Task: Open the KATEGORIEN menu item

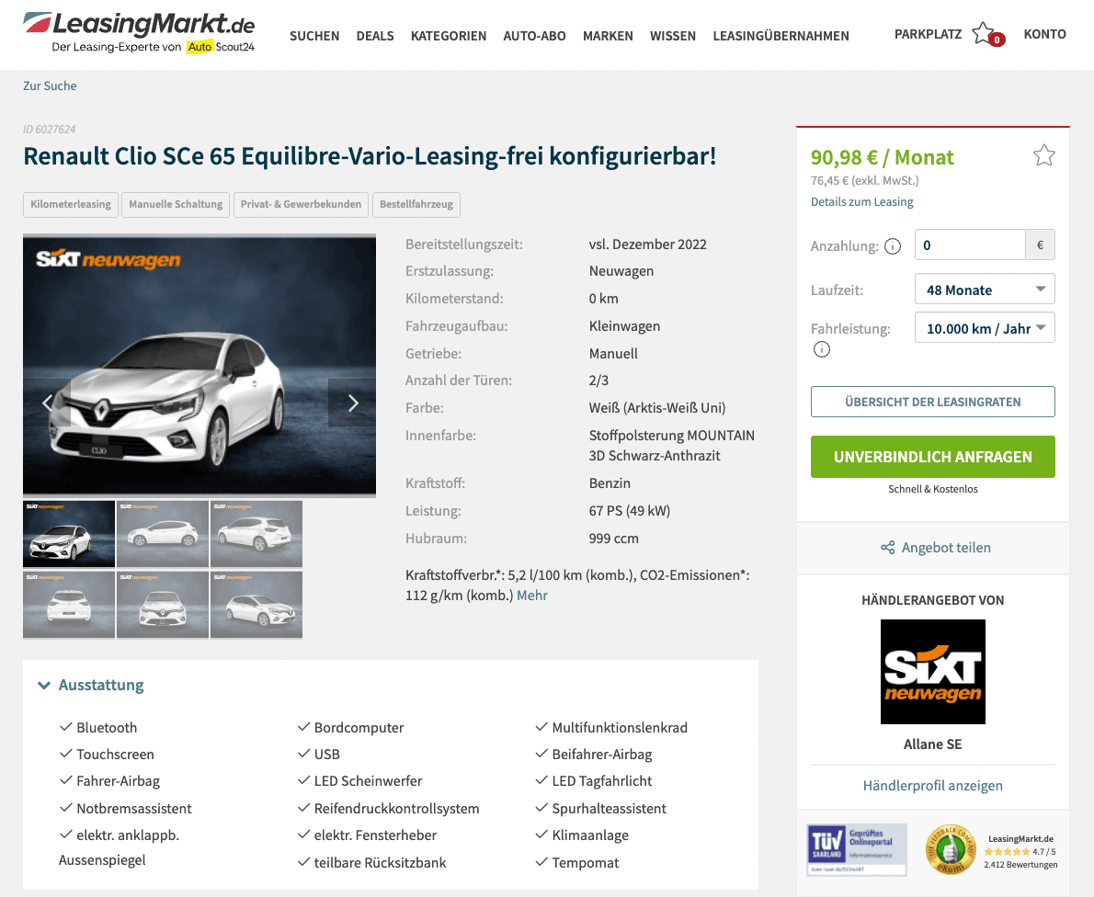Action: (x=449, y=36)
